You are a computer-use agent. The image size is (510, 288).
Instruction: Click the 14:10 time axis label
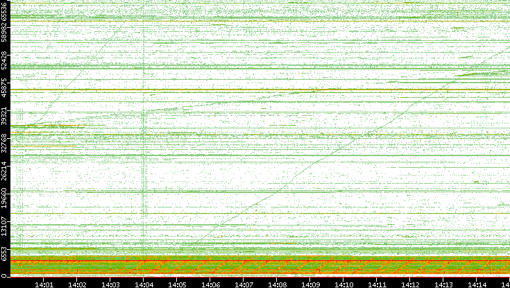pyautogui.click(x=343, y=285)
